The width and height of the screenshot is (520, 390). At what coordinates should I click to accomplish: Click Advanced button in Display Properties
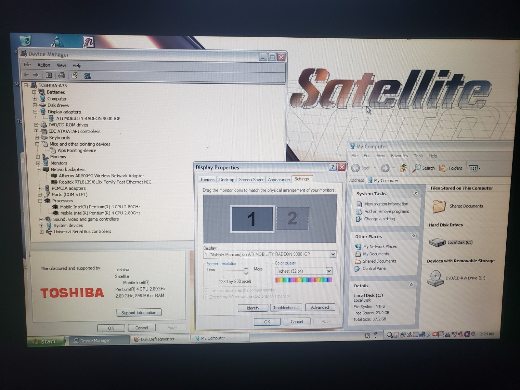point(320,307)
